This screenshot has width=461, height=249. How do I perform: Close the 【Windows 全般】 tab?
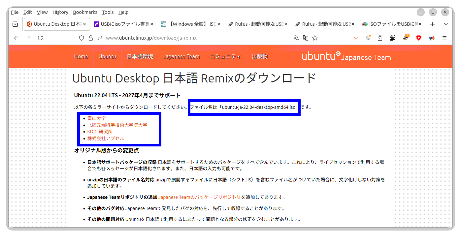[219, 24]
